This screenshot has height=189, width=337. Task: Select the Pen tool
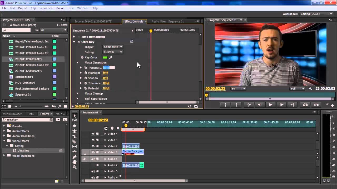pyautogui.click(x=75, y=157)
